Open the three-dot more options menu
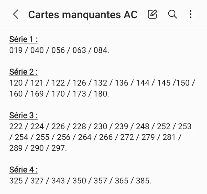Screen dimensions: 207x194 pyautogui.click(x=191, y=14)
